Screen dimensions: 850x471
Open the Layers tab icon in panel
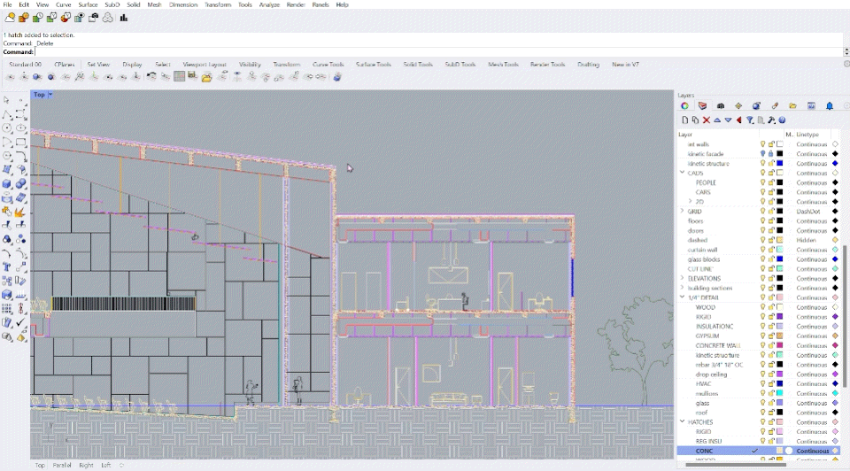click(x=702, y=105)
